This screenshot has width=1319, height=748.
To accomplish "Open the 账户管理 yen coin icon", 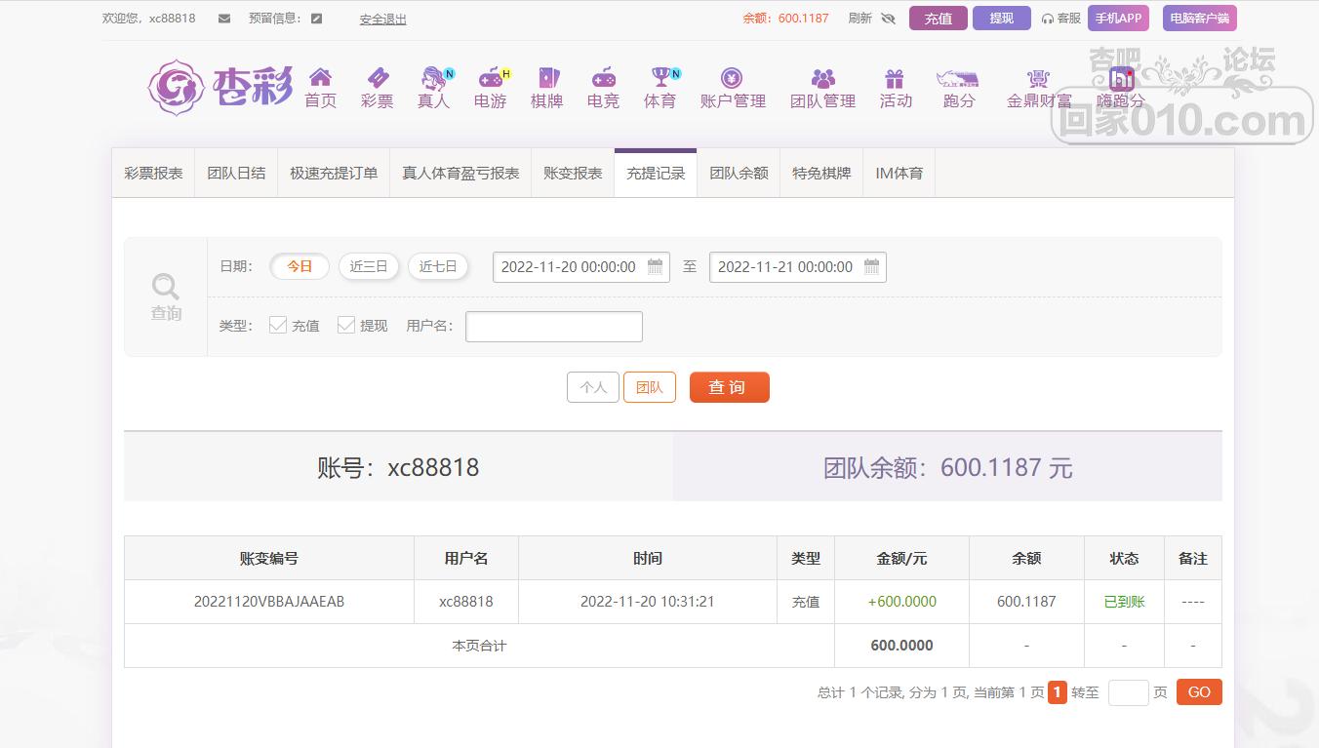I will coord(732,79).
